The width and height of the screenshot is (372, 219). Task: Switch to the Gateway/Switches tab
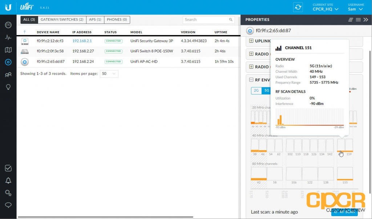tap(62, 20)
